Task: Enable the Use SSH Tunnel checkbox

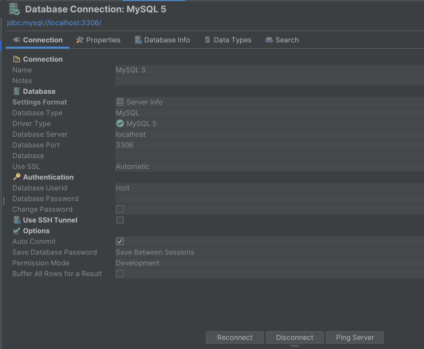Action: [120, 220]
